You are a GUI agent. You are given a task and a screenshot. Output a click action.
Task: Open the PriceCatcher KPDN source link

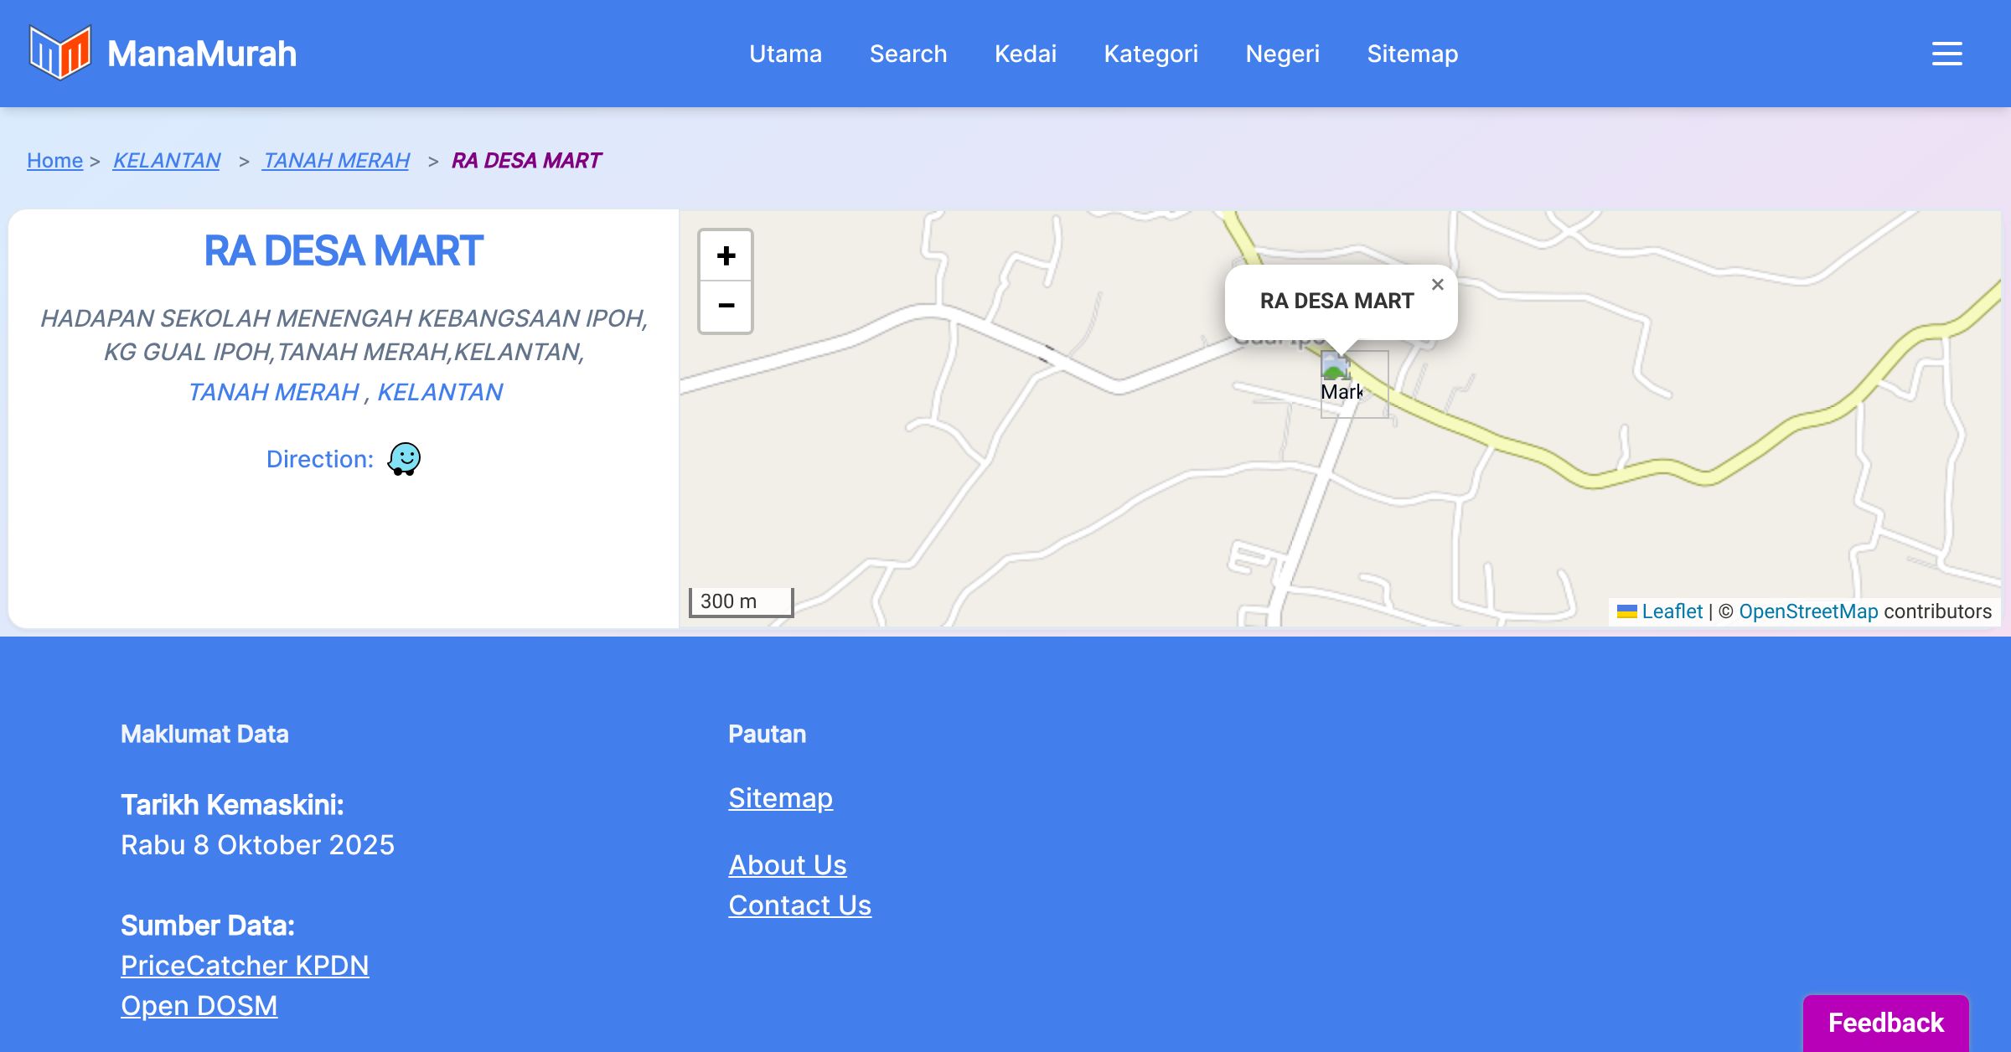(245, 966)
